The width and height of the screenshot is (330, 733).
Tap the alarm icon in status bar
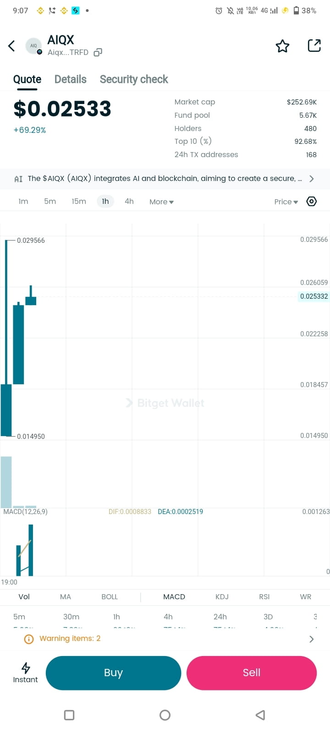[219, 11]
